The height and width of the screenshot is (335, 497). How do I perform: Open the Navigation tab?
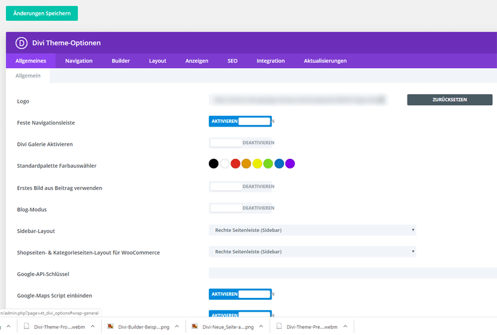coord(79,60)
